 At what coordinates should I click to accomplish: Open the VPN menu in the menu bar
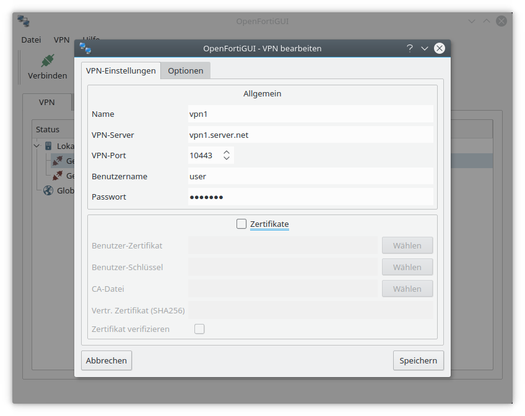point(61,39)
